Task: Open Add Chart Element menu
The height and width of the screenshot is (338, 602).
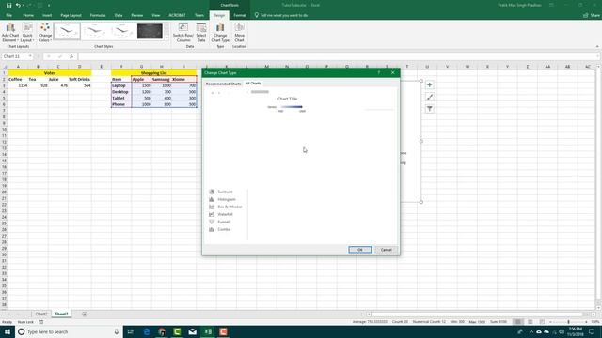Action: pyautogui.click(x=10, y=33)
